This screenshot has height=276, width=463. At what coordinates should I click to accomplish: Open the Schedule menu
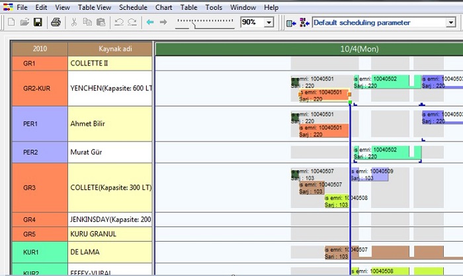pos(133,7)
